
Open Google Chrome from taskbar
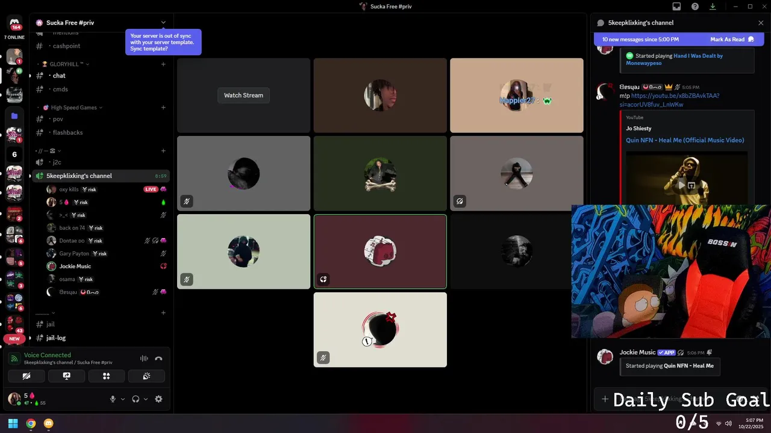click(x=31, y=423)
